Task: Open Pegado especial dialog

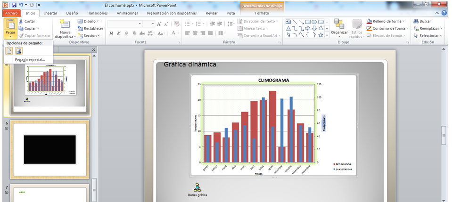Action: 30,60
